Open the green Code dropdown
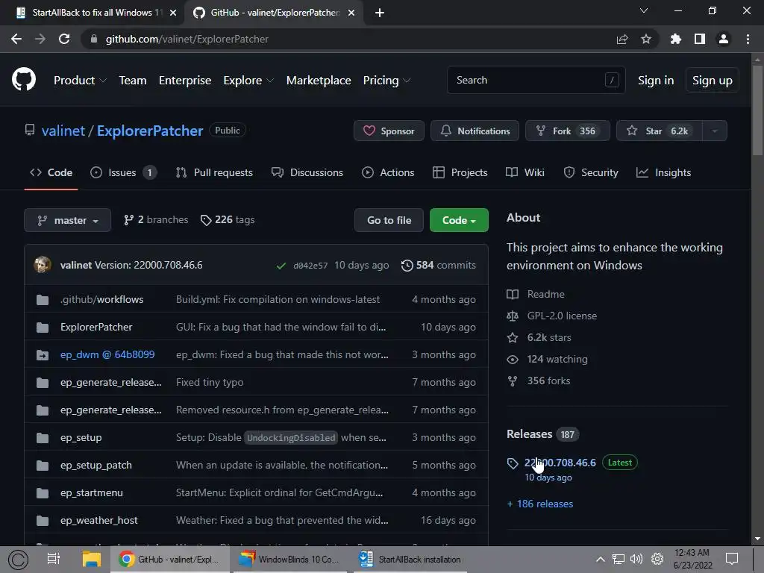Screen dimensions: 764x573 [x=459, y=220]
